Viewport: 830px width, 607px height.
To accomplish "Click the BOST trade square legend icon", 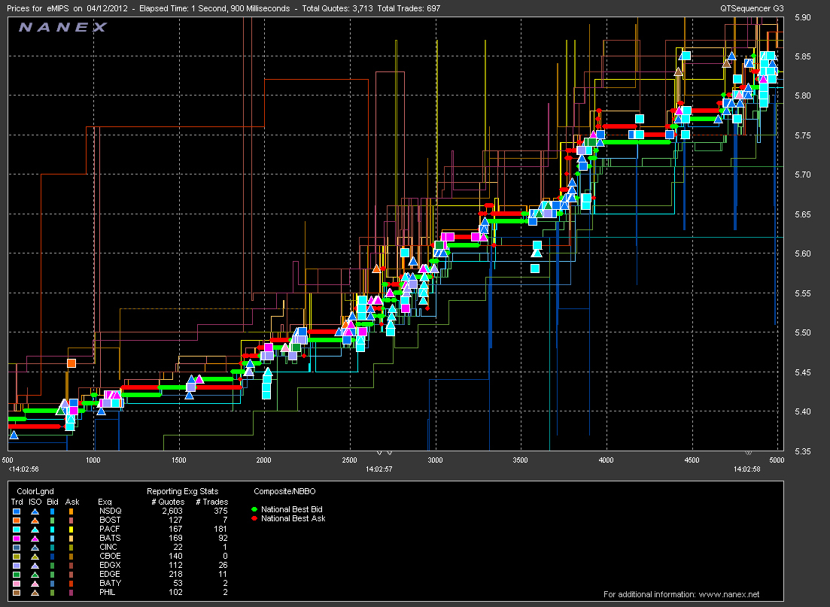I will click(17, 521).
